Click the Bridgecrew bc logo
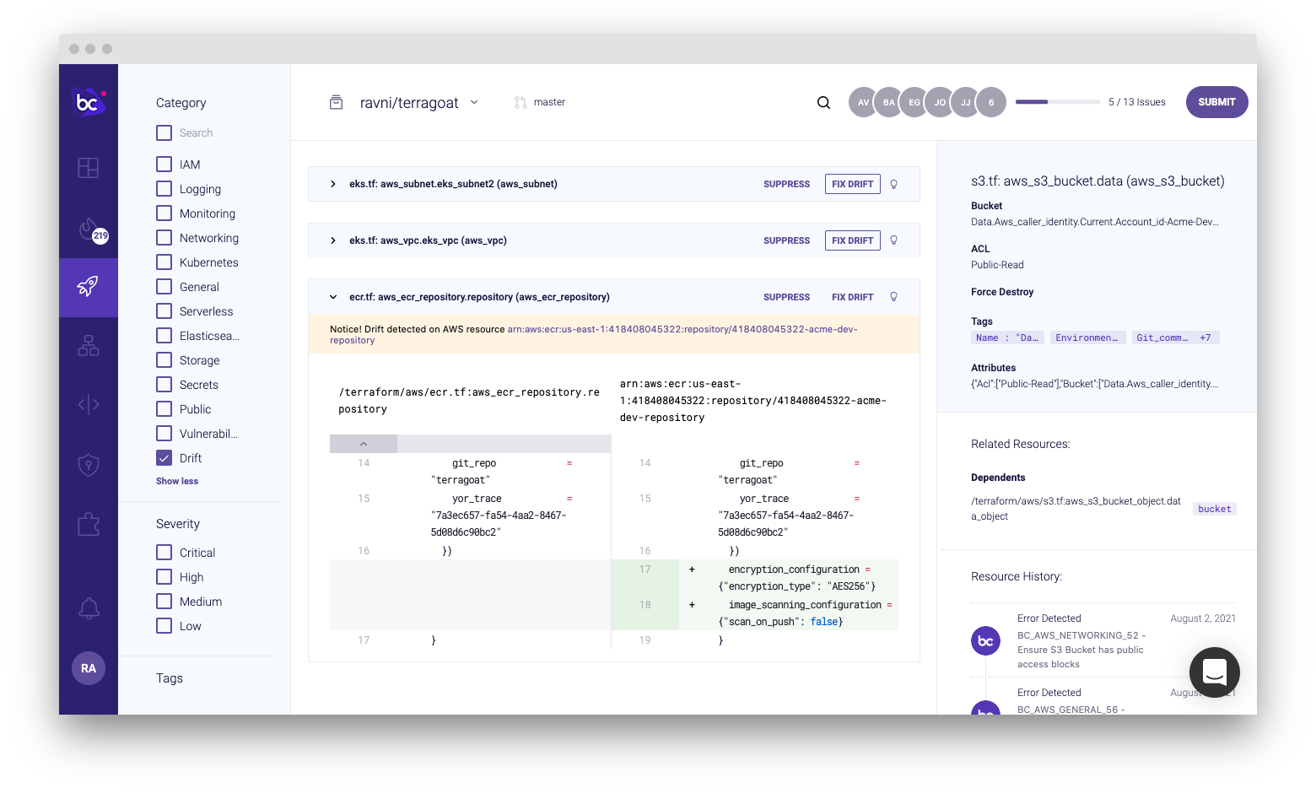 click(89, 102)
